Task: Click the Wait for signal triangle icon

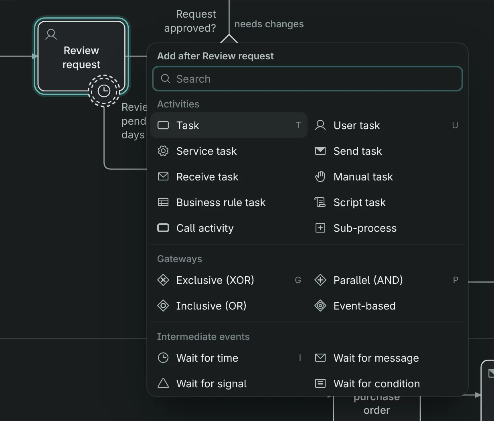Action: [x=163, y=383]
